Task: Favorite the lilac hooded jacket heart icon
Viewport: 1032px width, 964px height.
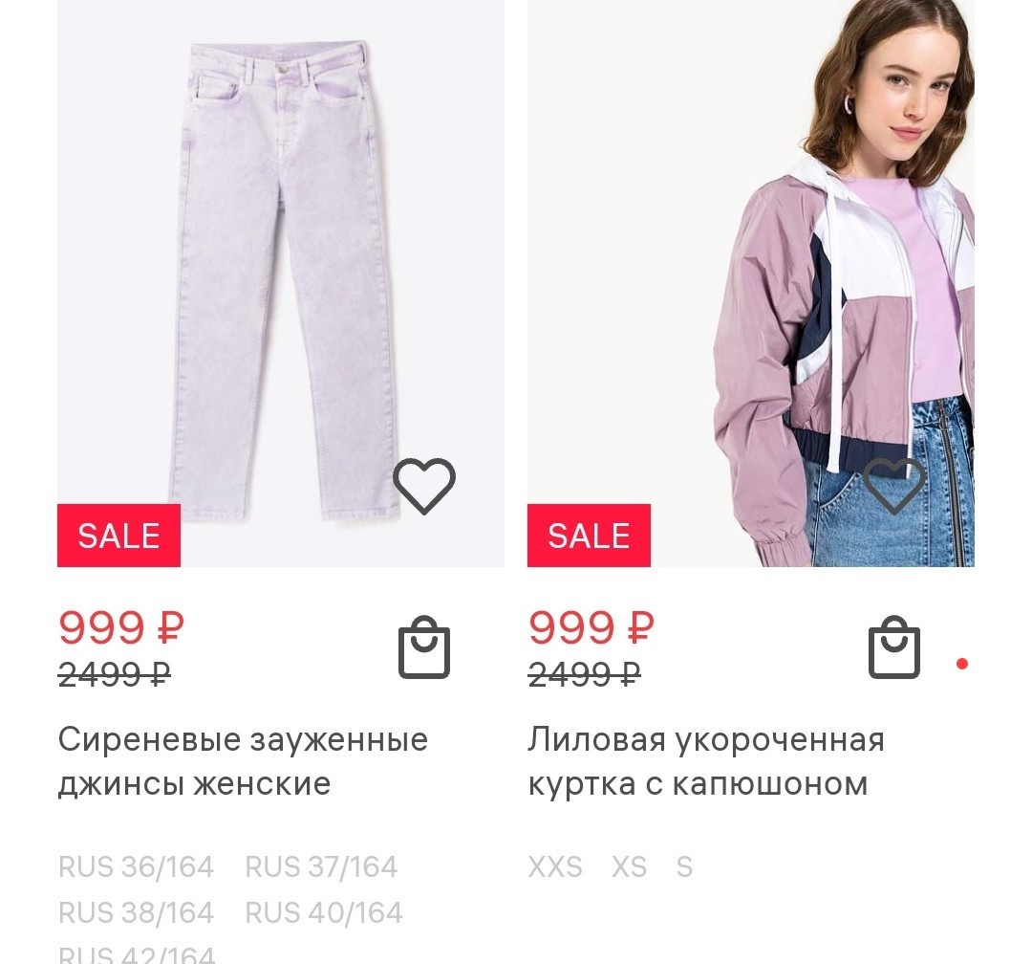Action: [x=893, y=486]
